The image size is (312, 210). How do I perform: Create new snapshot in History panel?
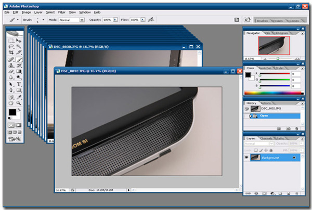(288, 127)
